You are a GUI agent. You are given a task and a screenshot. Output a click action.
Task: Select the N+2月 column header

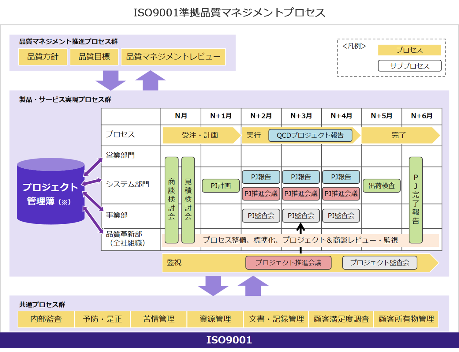pos(261,116)
